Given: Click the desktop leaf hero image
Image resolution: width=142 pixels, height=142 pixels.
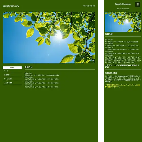Looking at the screenshot, I should point(49,37).
